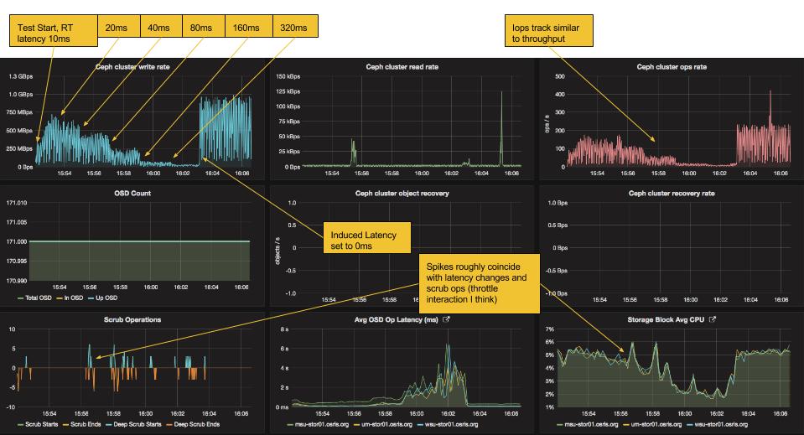Click external link icon beside Storage Block Avg CPU
The width and height of the screenshot is (804, 435).
point(713,319)
